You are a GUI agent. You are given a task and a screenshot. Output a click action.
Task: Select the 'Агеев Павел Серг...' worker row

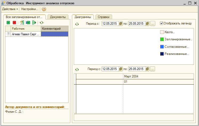click(26, 34)
